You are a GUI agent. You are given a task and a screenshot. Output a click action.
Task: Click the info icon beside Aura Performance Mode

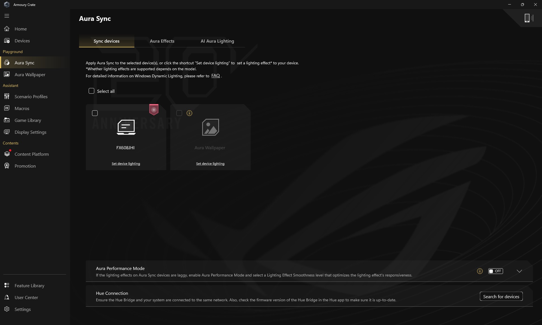coord(480,271)
